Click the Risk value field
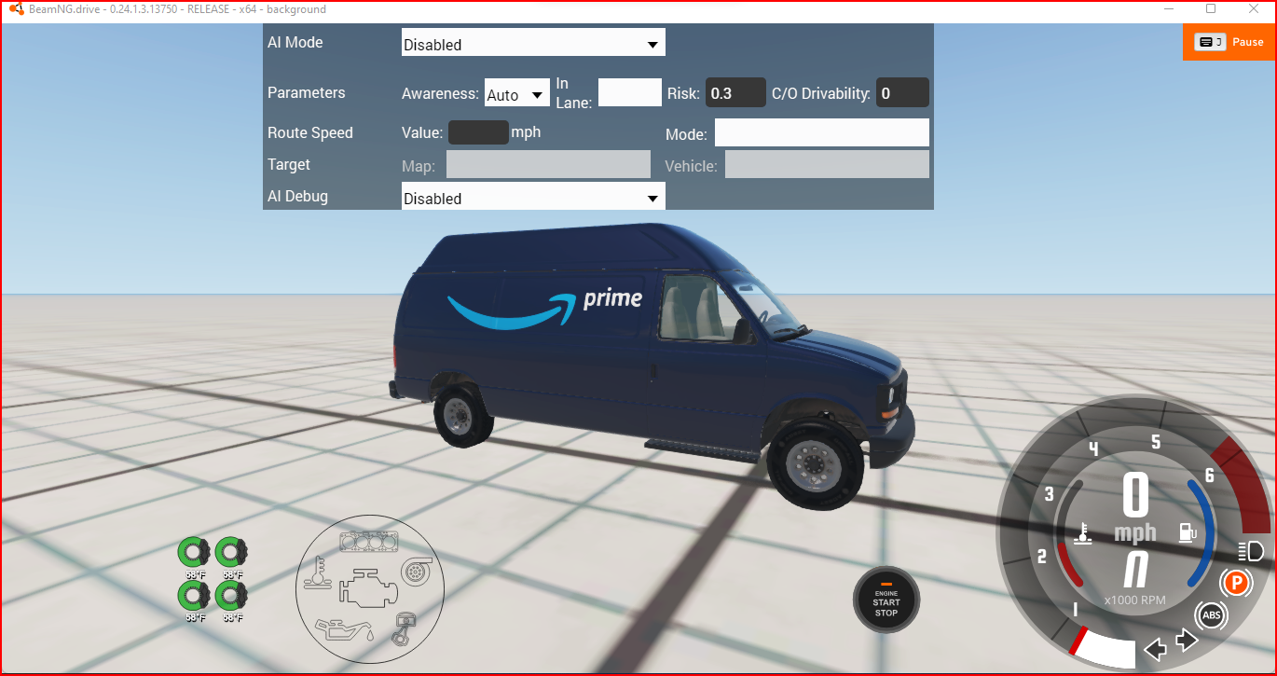The width and height of the screenshot is (1277, 676). (735, 92)
